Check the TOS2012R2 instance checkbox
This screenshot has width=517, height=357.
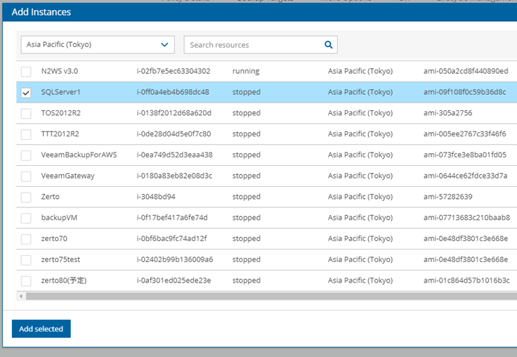[26, 113]
